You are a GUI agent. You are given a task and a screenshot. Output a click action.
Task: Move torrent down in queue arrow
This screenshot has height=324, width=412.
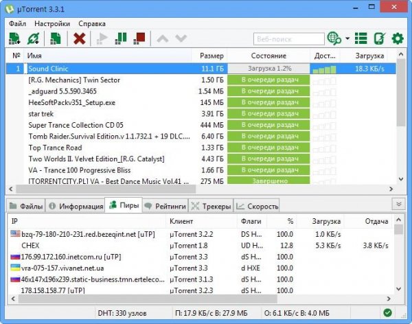pos(181,38)
